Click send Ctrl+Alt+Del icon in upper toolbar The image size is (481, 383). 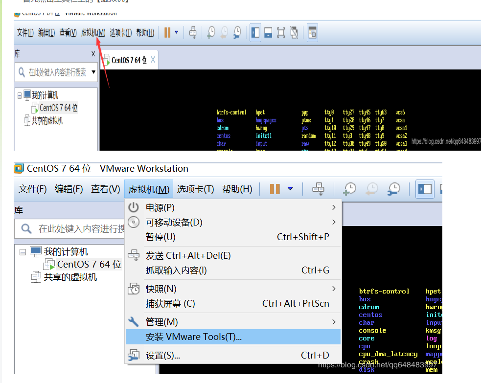click(193, 32)
